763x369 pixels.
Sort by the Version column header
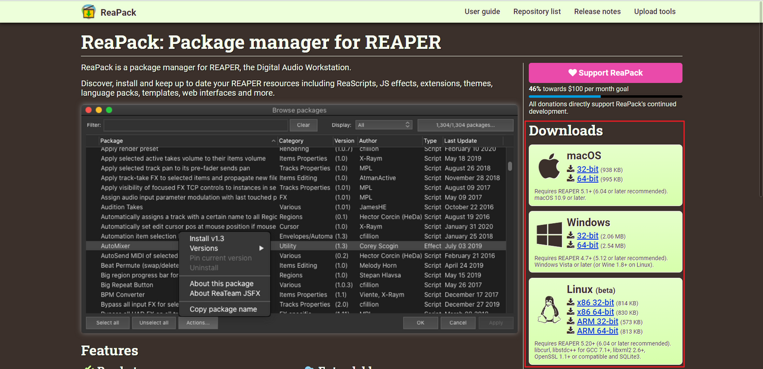(345, 141)
